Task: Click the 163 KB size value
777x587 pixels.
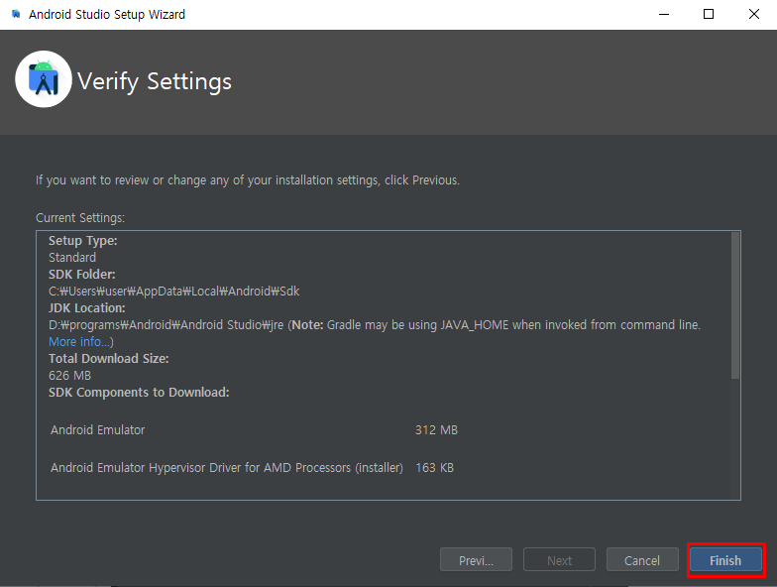Action: click(434, 468)
